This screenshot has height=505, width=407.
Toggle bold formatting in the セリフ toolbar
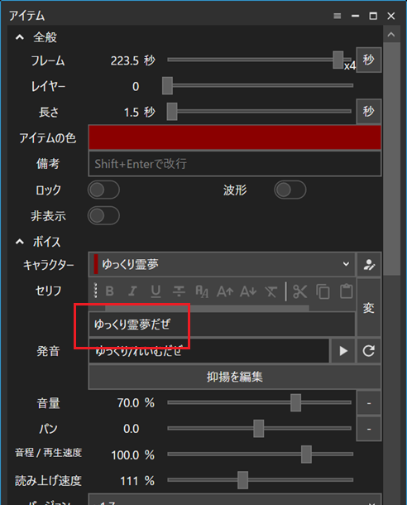tap(110, 291)
